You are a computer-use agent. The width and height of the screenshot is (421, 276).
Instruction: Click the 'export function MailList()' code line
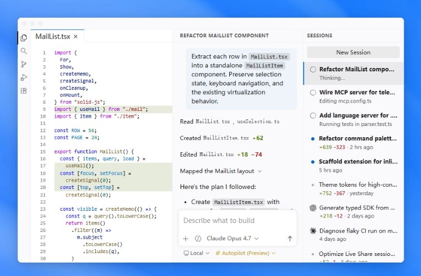94,152
